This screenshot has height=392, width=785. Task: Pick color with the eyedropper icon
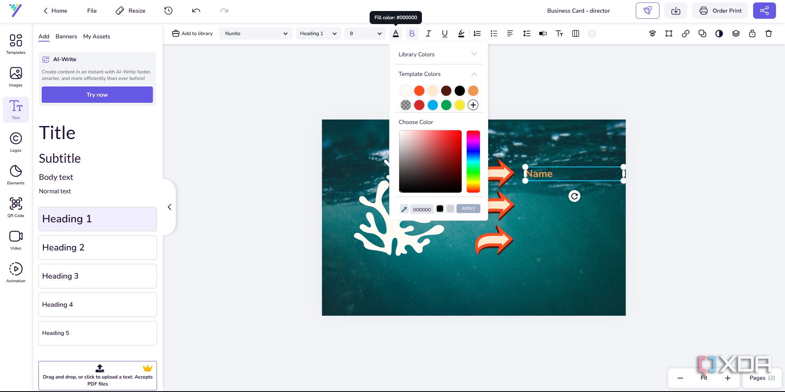[404, 209]
